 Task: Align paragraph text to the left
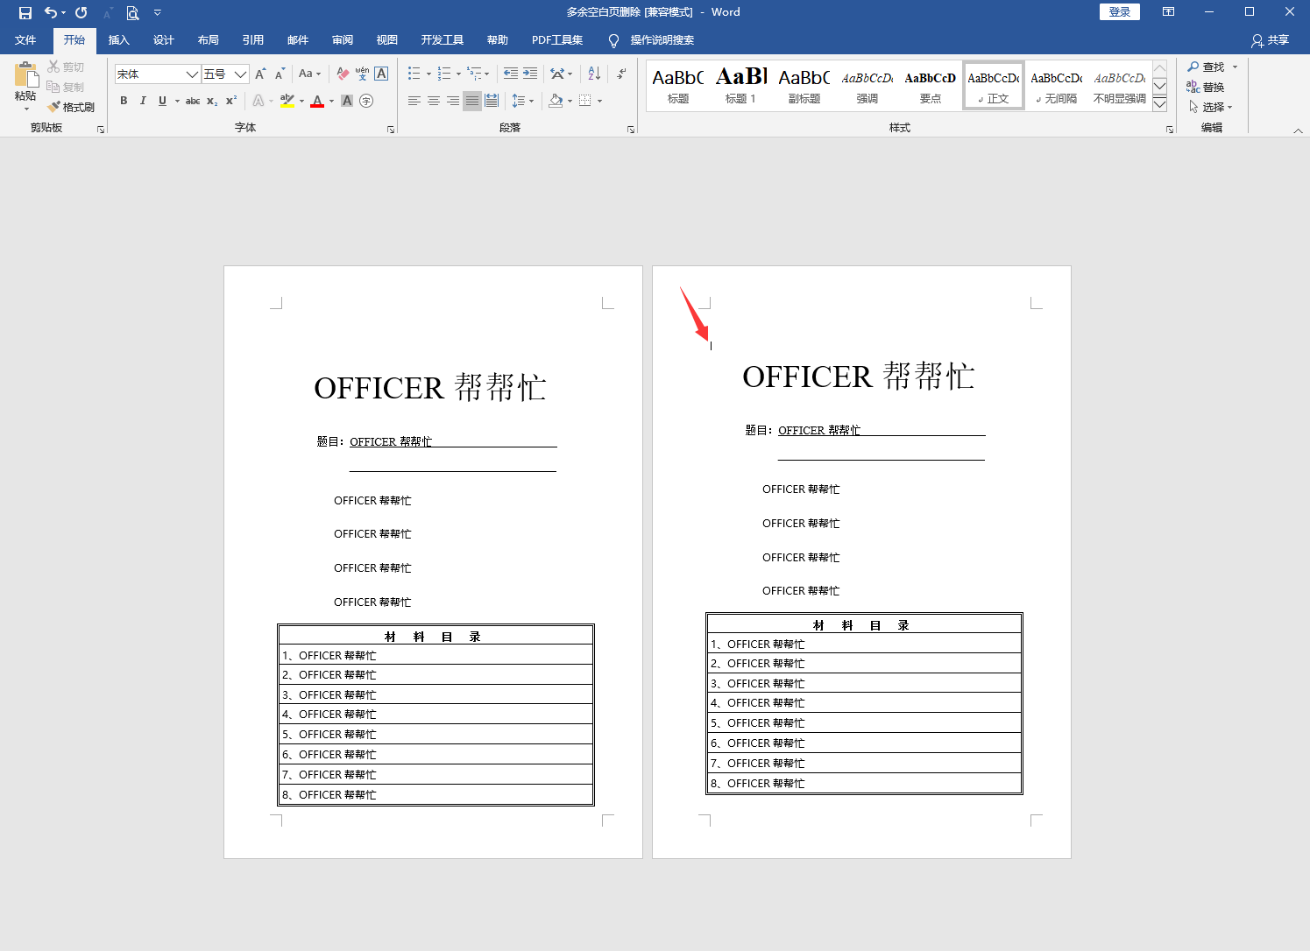click(x=414, y=101)
